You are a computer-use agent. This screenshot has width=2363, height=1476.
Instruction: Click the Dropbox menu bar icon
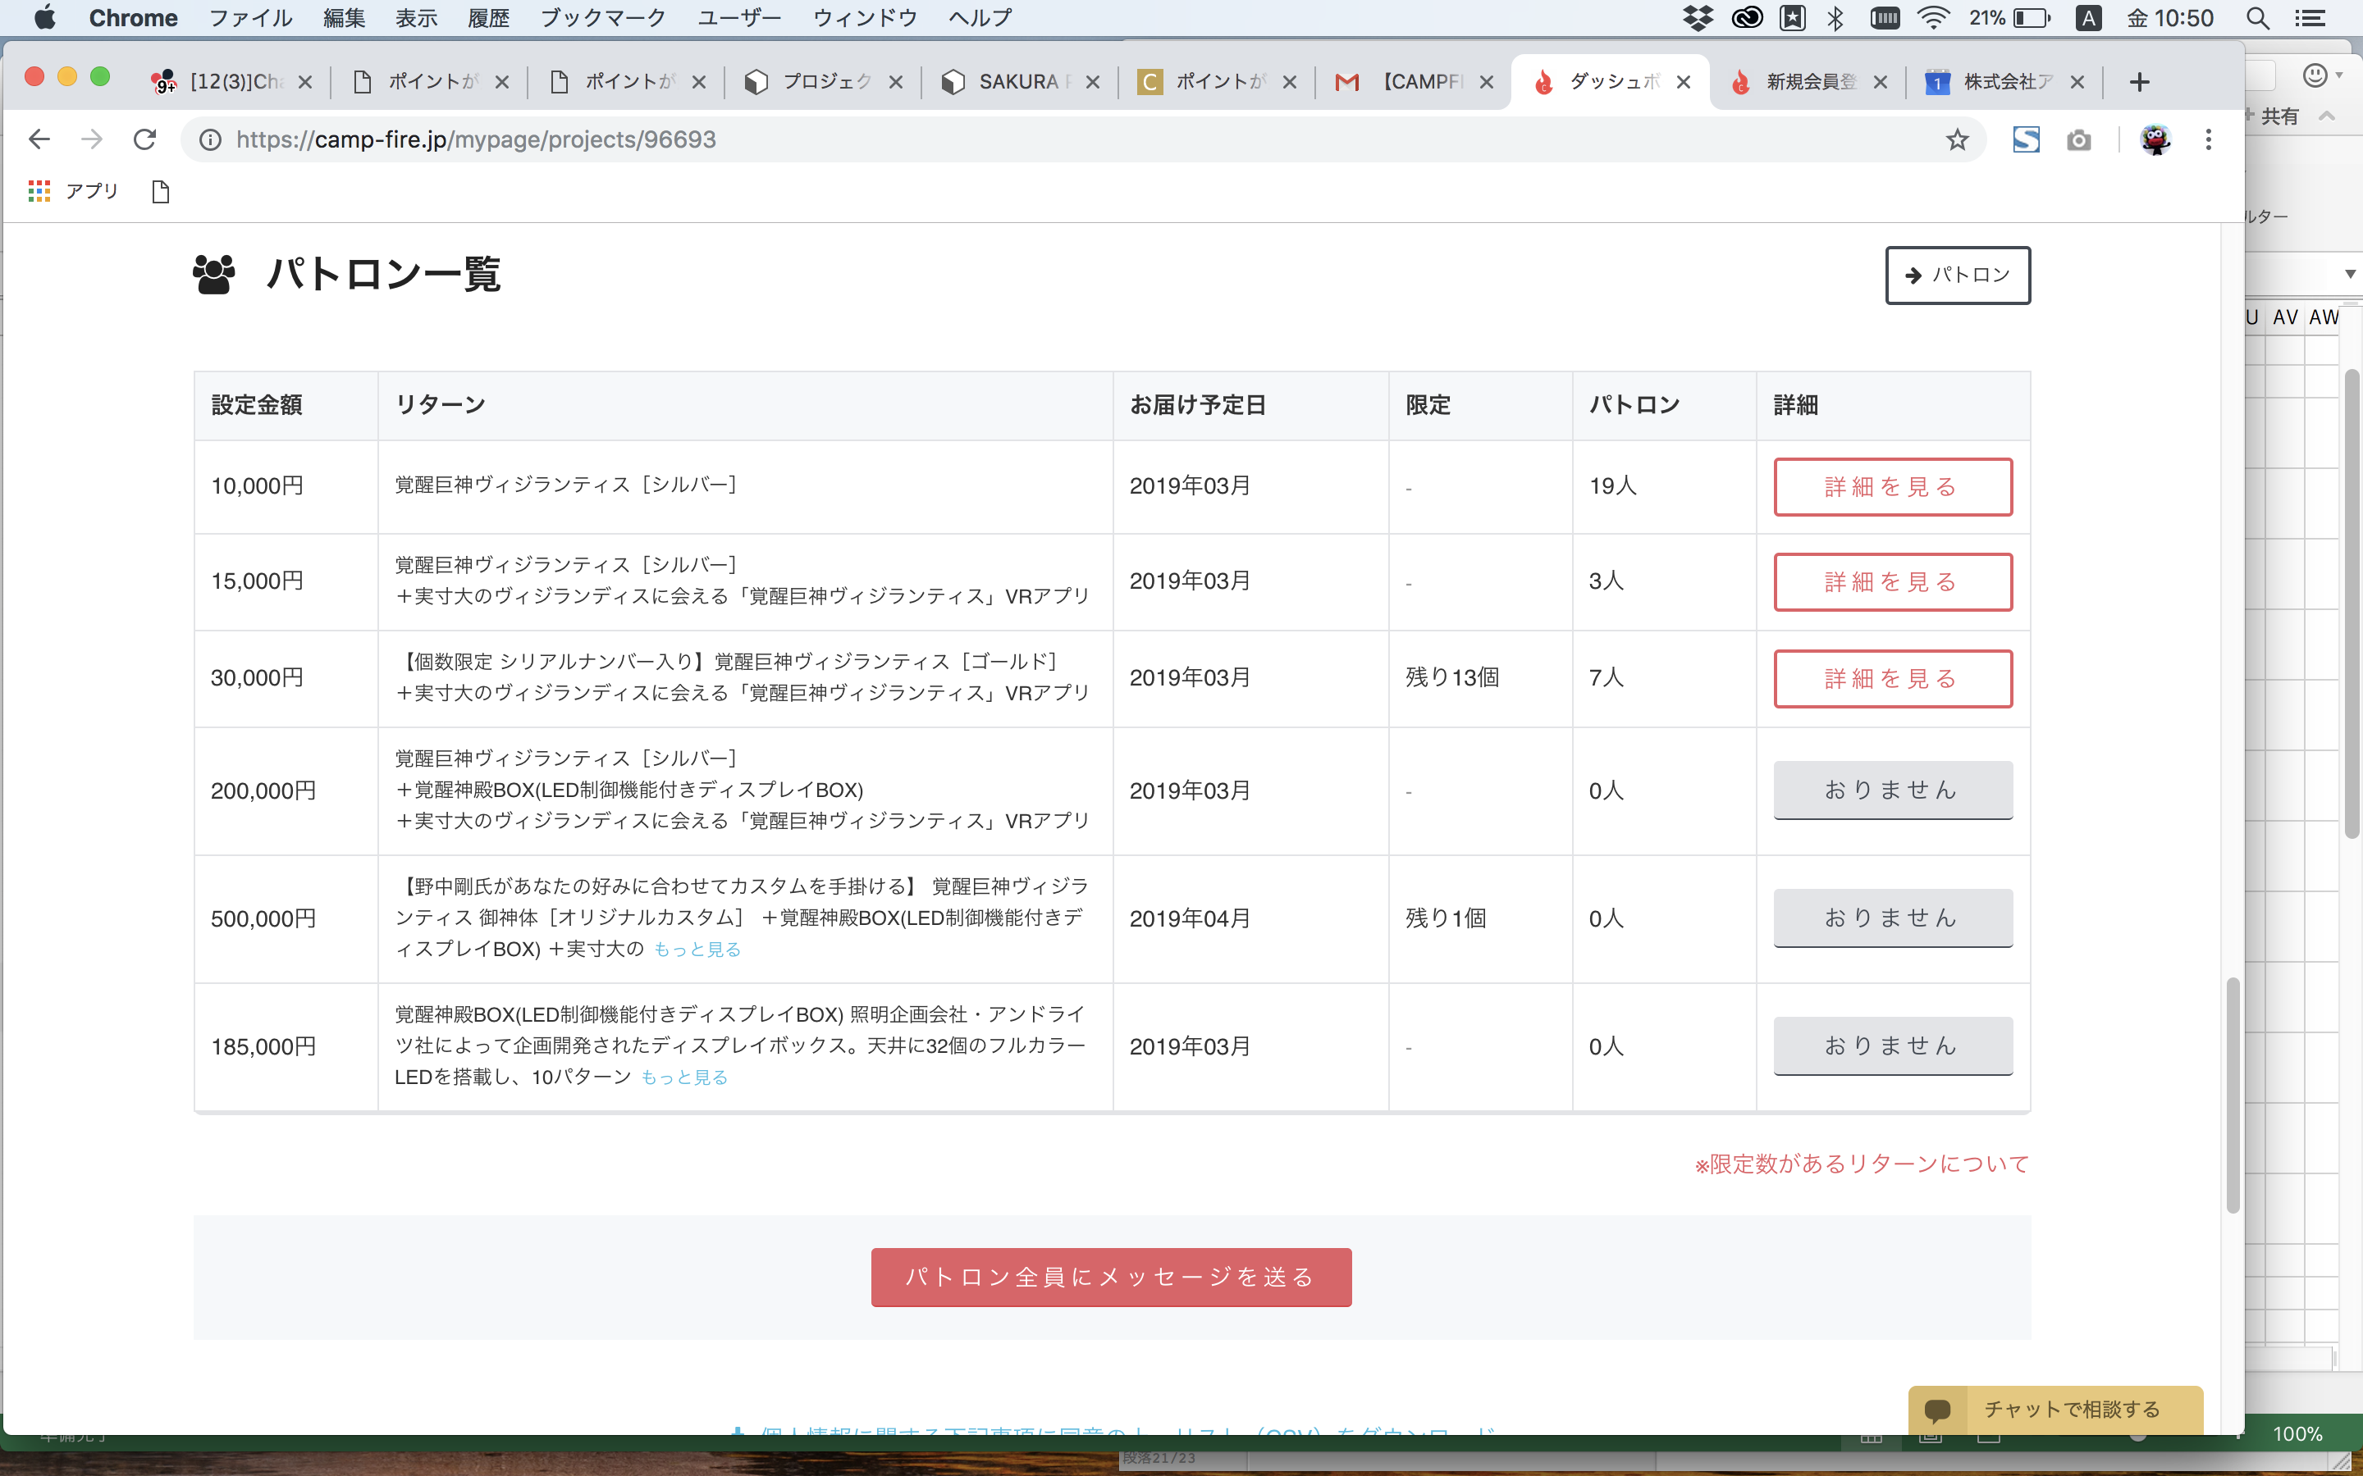tap(1697, 17)
